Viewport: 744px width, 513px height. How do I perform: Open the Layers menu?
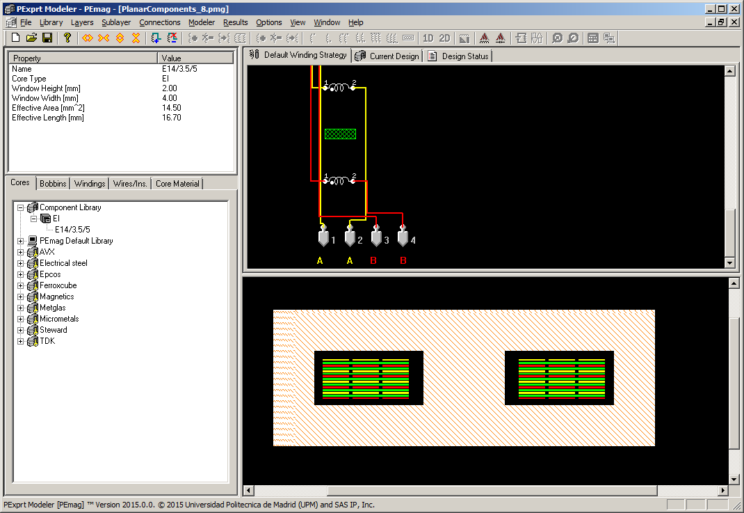[82, 22]
